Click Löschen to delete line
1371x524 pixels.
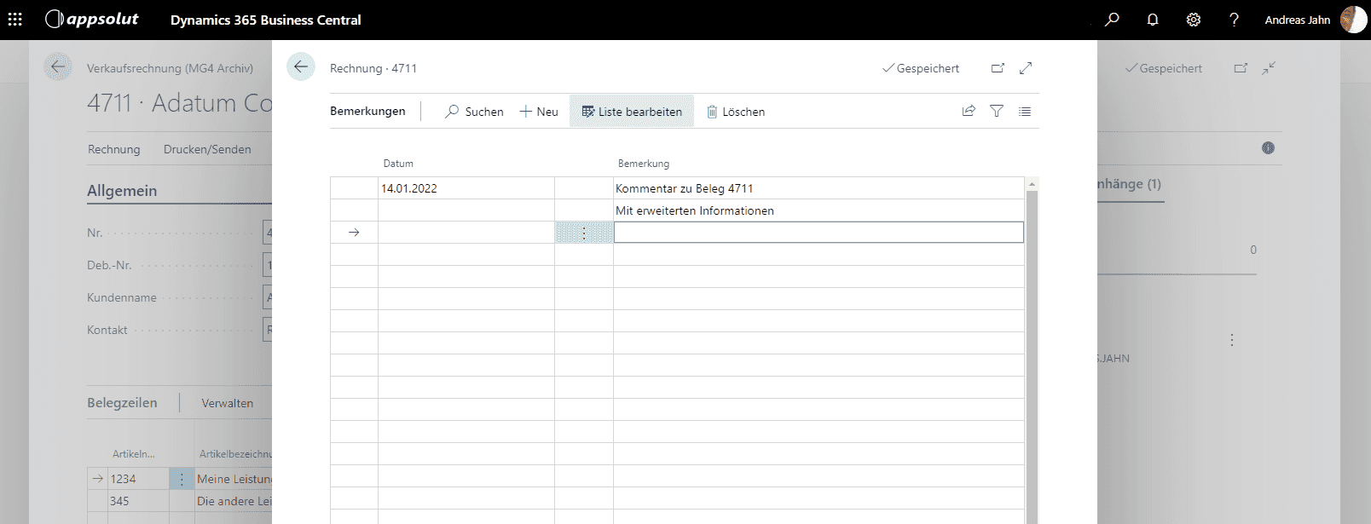point(735,112)
